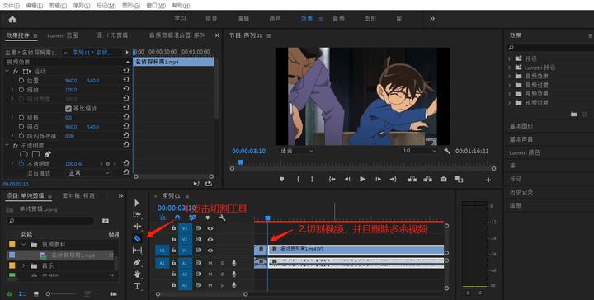This screenshot has height=300, width=594.
Task: Click create ellipse mask in Opacity
Action: (x=24, y=154)
